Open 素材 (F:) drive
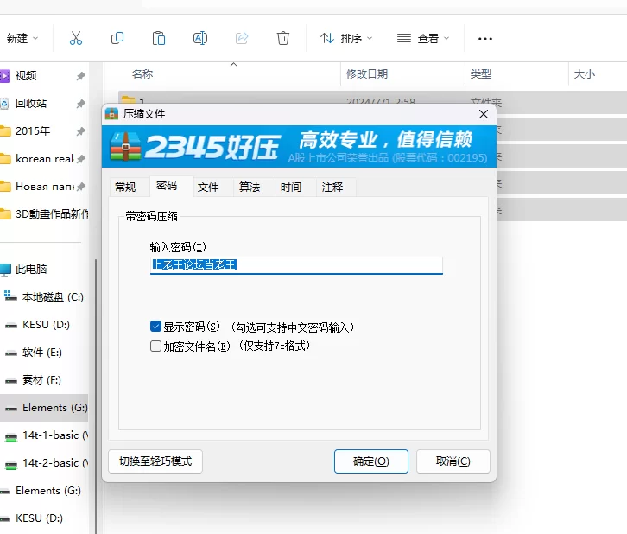627x534 pixels. pyautogui.click(x=41, y=379)
